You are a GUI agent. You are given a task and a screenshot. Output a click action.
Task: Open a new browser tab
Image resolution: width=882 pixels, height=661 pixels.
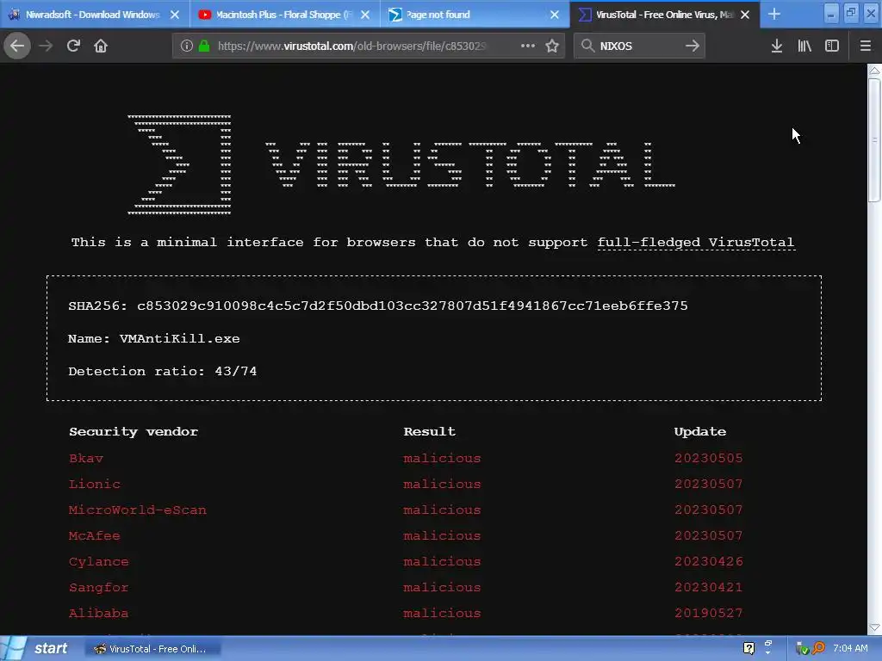click(x=774, y=14)
